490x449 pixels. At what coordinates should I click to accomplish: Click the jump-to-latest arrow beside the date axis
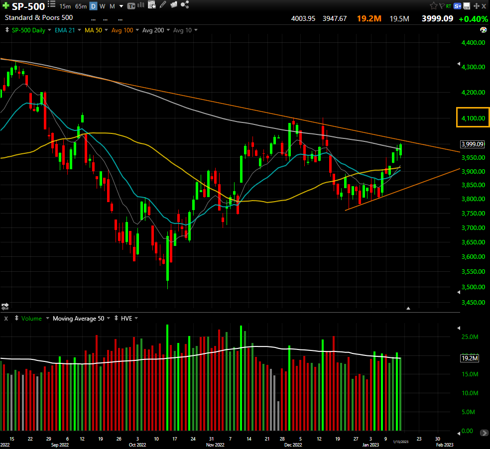tap(484, 433)
